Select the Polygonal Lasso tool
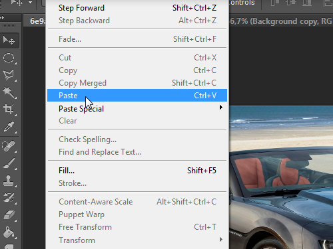The height and width of the screenshot is (249, 333). pyautogui.click(x=9, y=75)
